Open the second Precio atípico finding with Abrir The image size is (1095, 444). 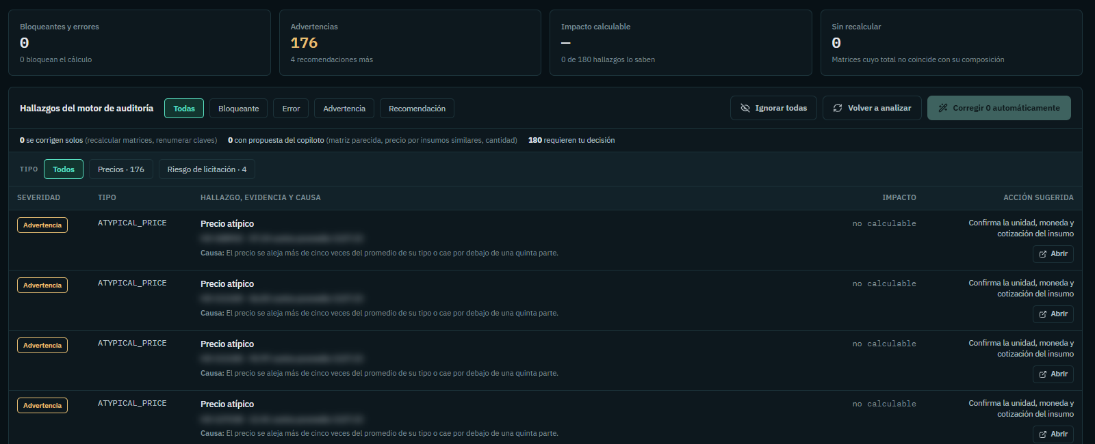coord(1053,314)
